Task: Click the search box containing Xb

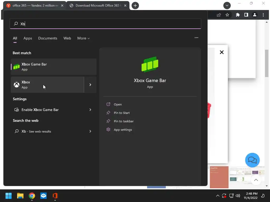Action: tap(105, 24)
